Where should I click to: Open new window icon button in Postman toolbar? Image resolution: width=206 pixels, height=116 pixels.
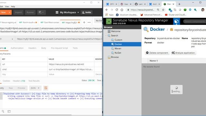click(41, 12)
